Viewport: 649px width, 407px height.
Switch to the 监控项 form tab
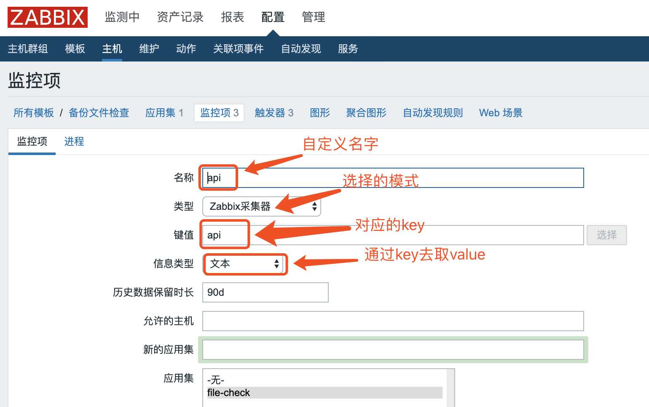point(32,142)
